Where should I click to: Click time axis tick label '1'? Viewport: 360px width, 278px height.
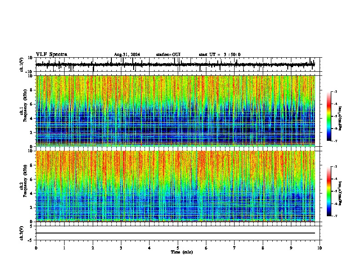[65, 248]
